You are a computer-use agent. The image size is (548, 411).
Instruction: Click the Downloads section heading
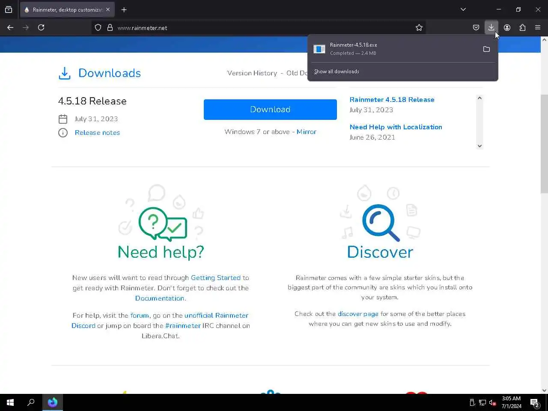(x=110, y=73)
